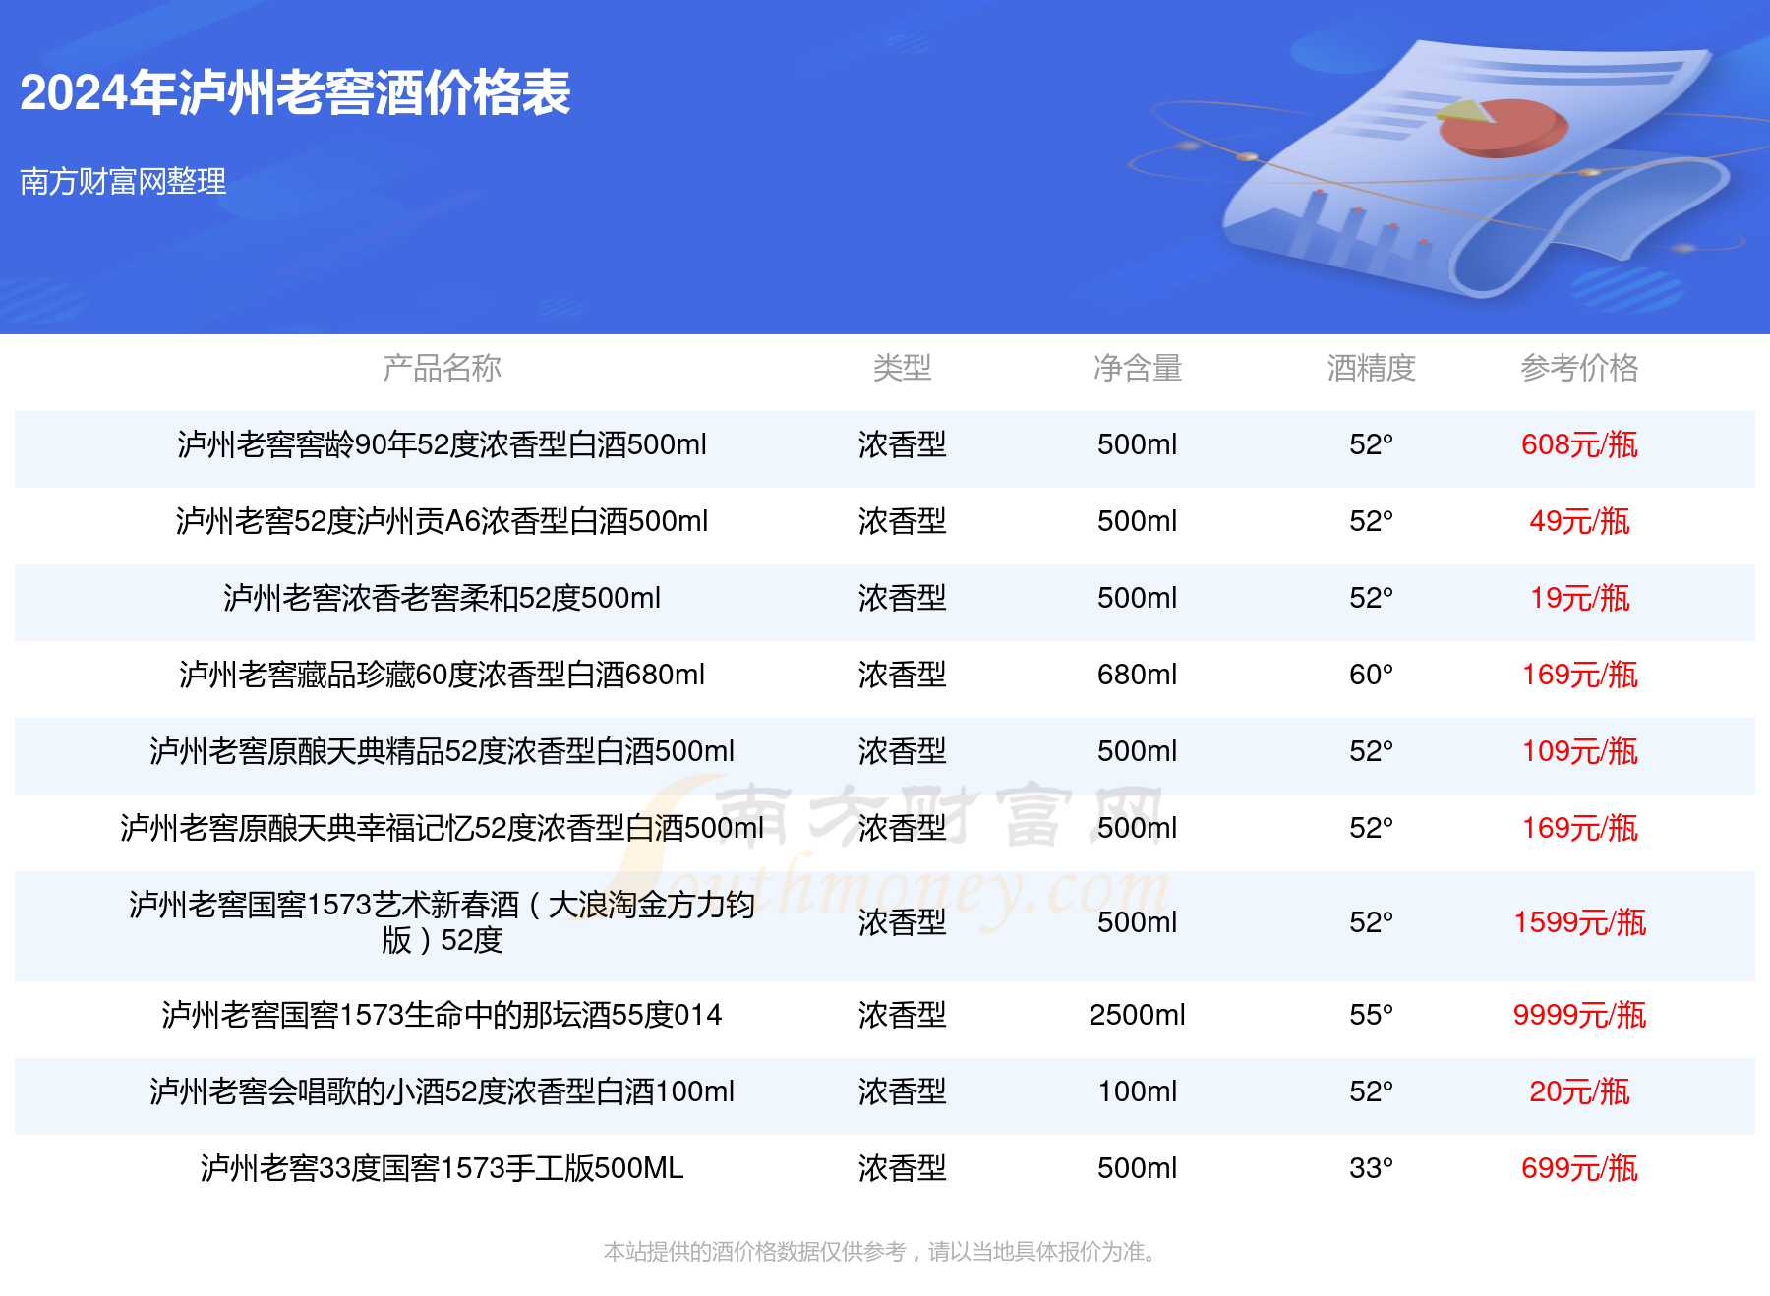Click the 680ml net content cell

pyautogui.click(x=1138, y=675)
